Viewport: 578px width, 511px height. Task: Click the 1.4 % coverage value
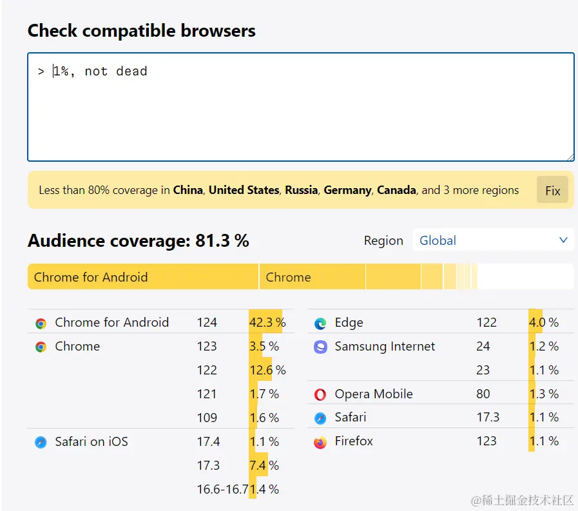coord(264,490)
